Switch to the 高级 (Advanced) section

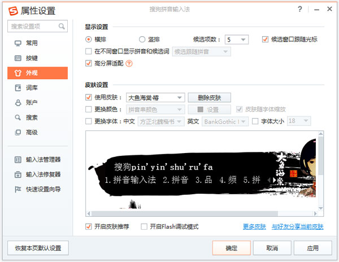coord(32,132)
